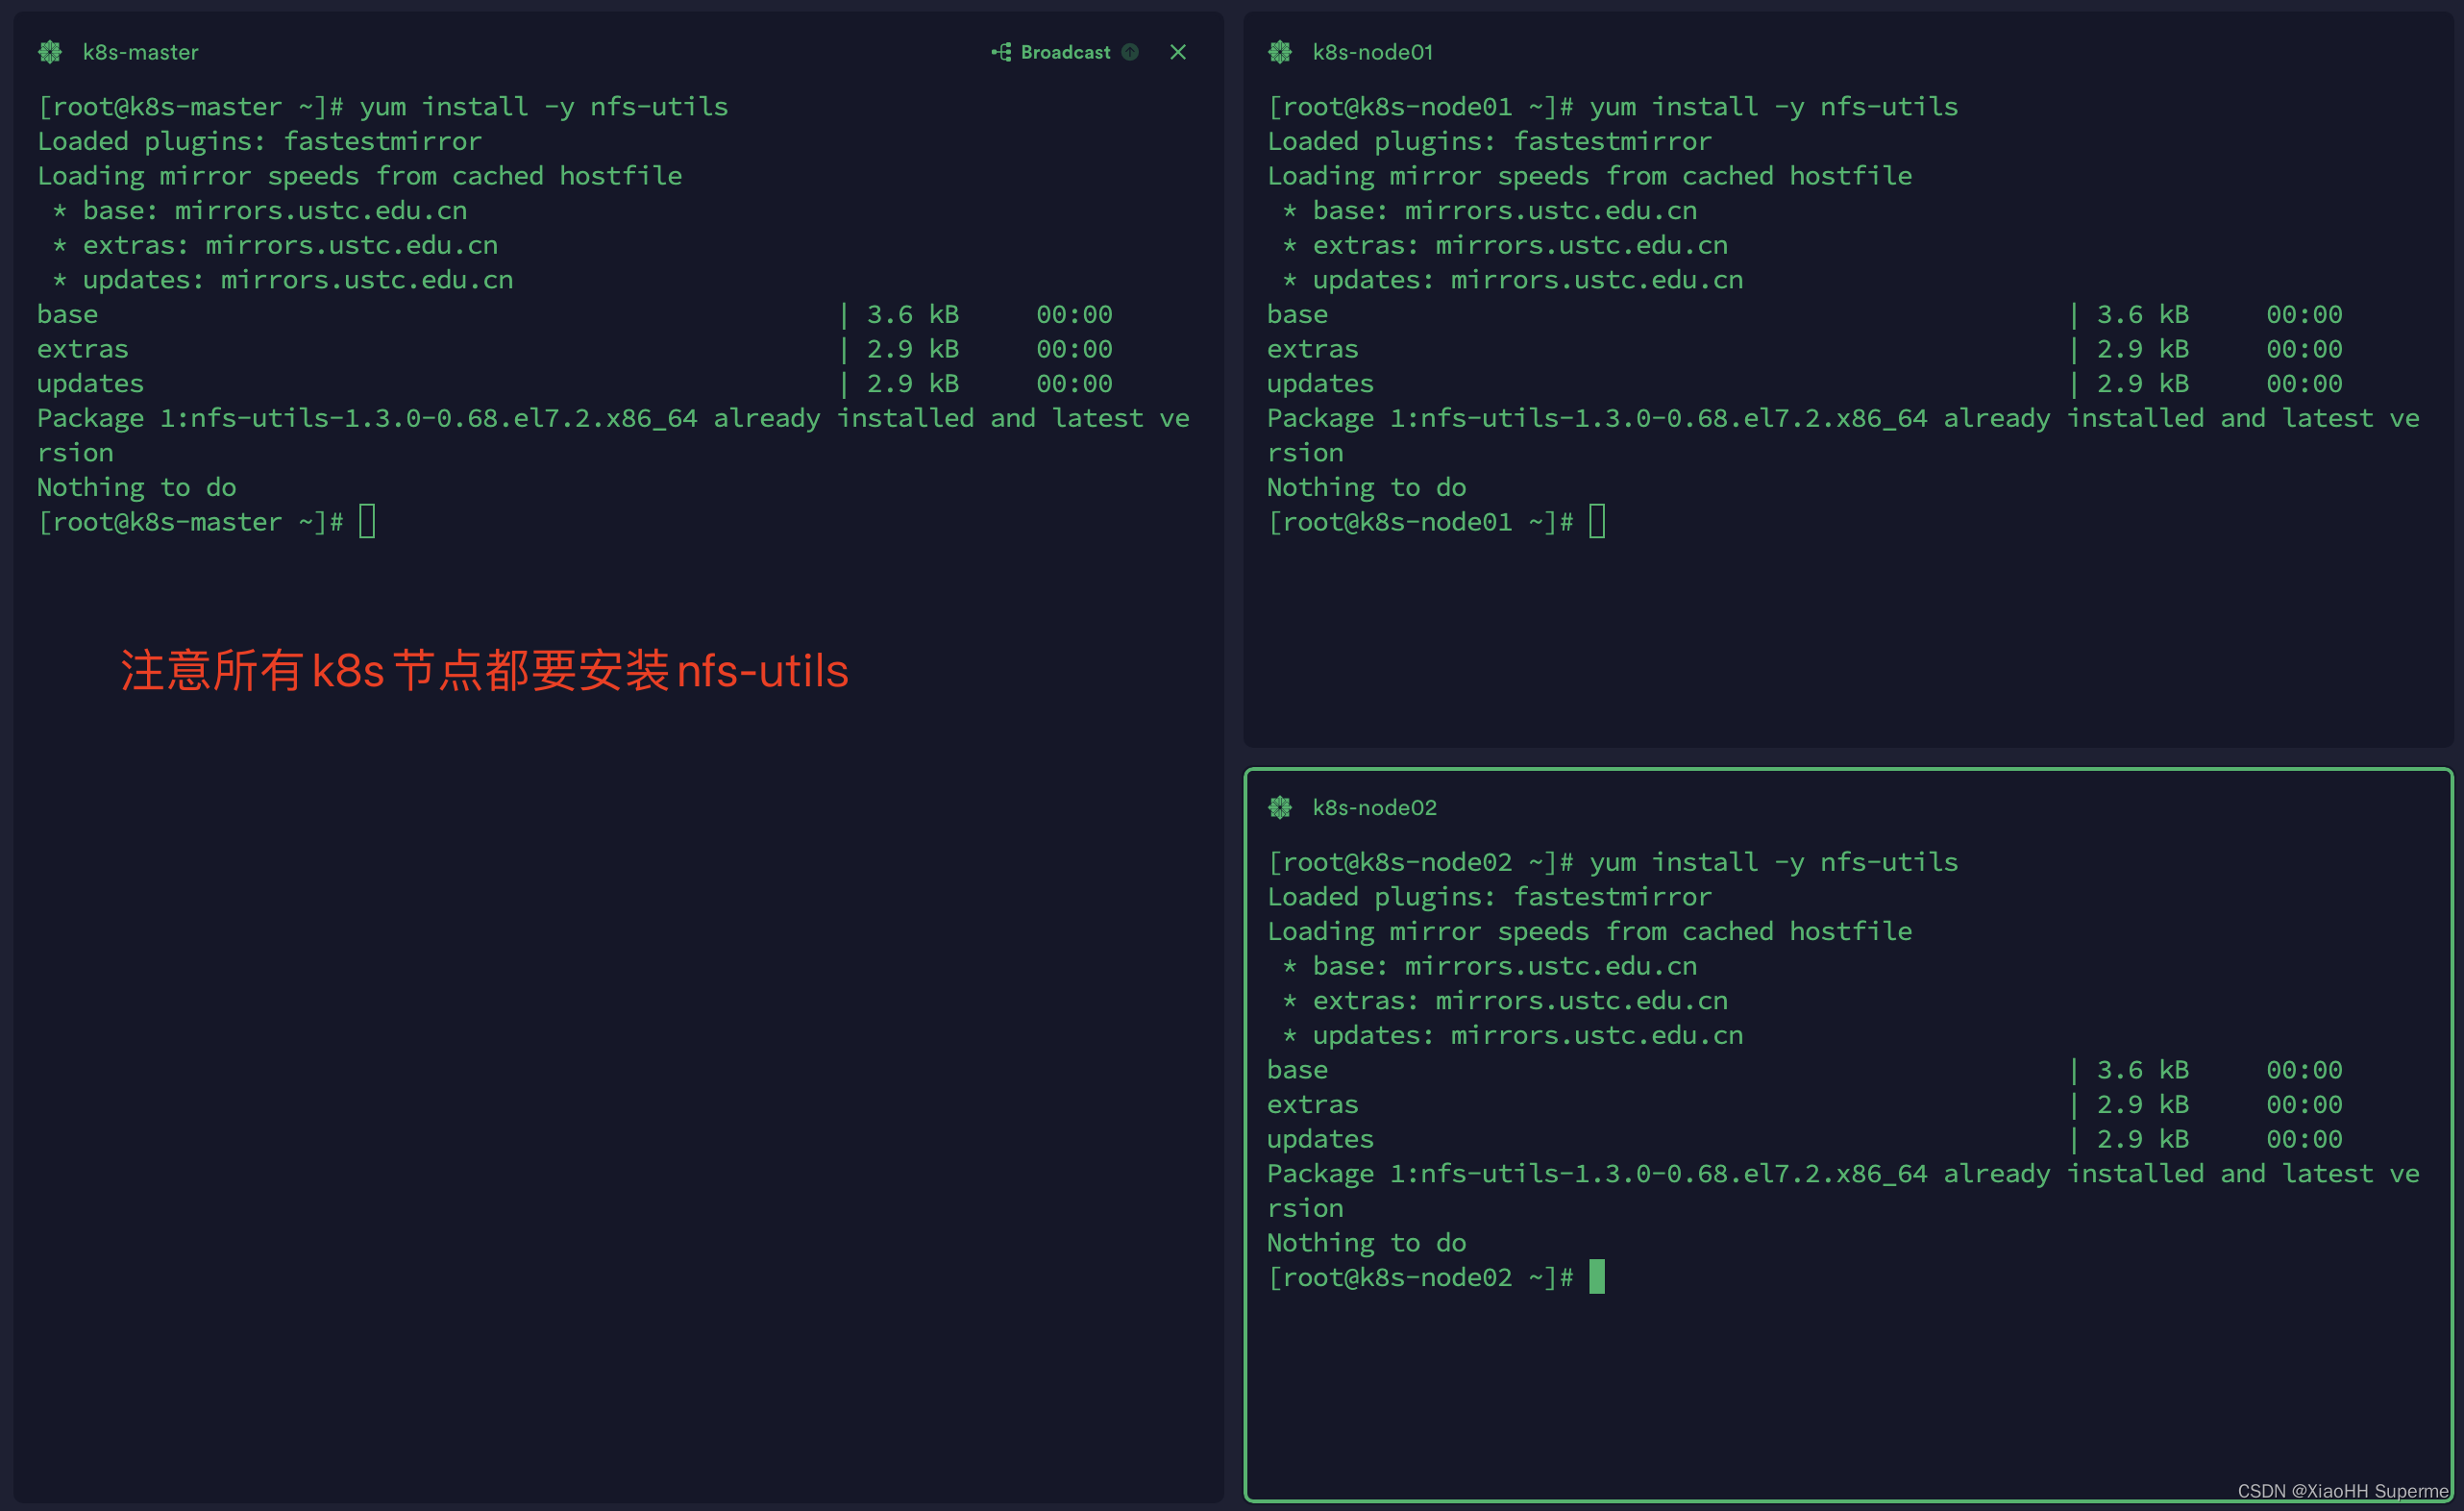Select the k8s-node01 pane title
2464x1511 pixels.
point(1372,52)
